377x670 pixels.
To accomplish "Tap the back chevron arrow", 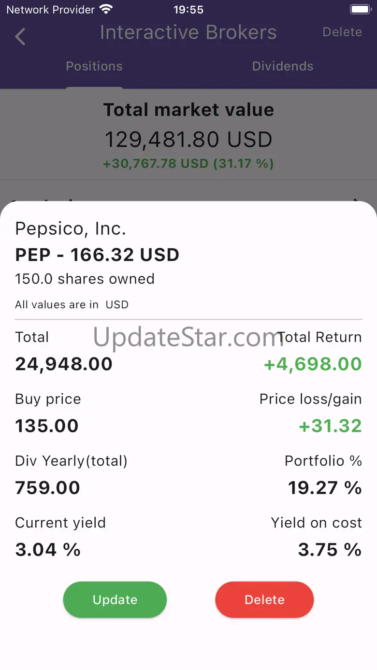I will [20, 36].
